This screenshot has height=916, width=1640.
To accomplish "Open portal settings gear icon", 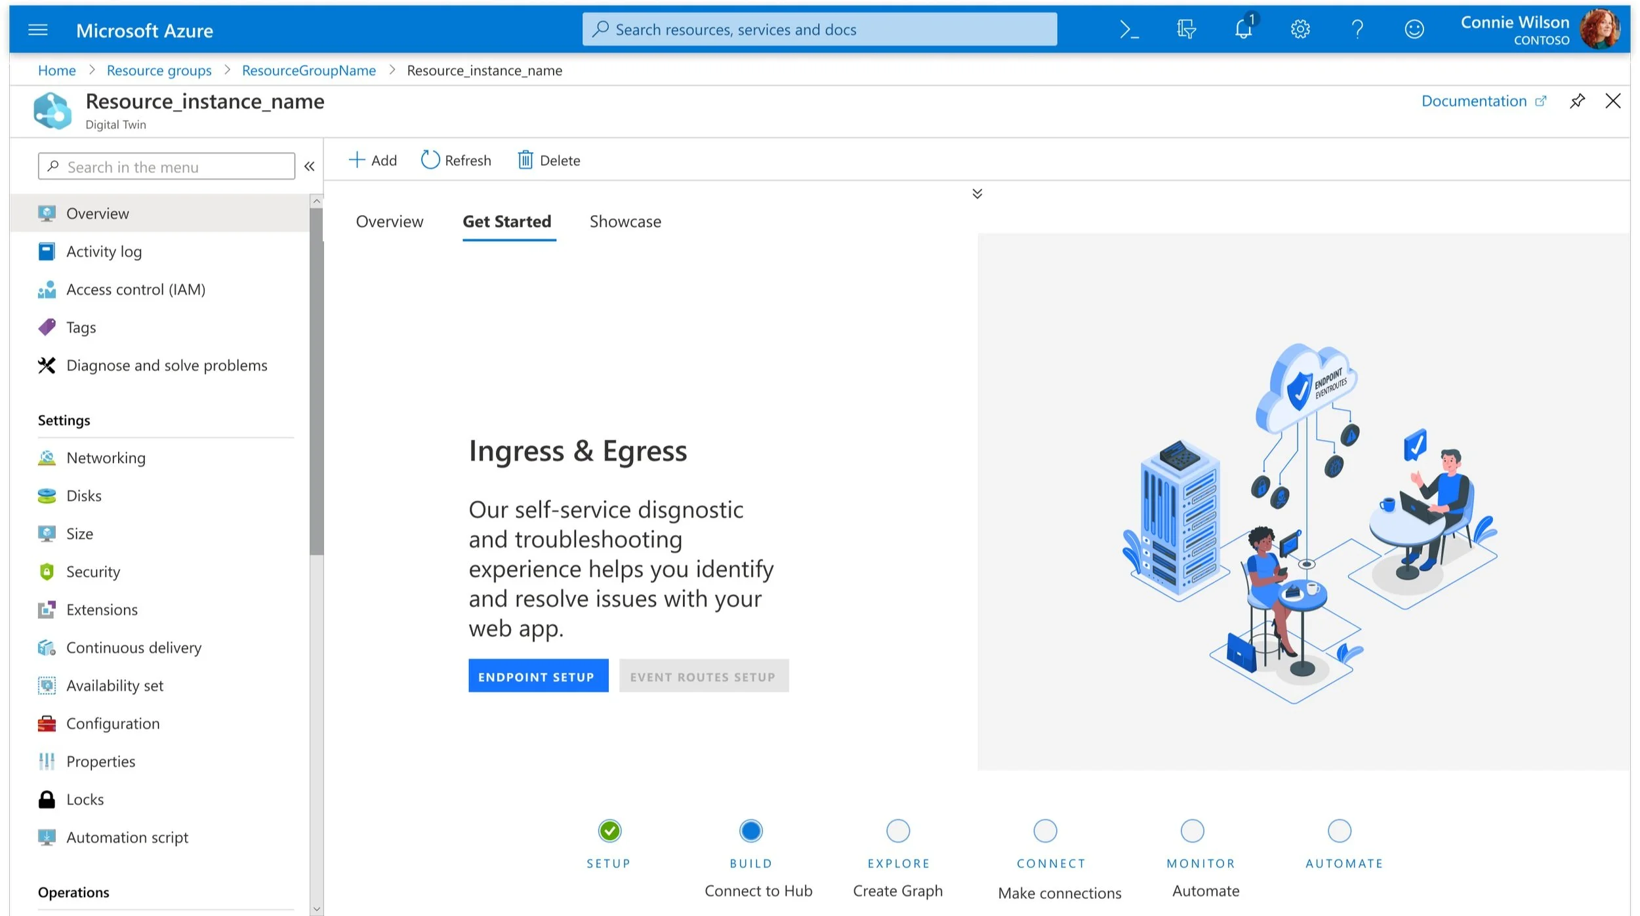I will (x=1300, y=30).
